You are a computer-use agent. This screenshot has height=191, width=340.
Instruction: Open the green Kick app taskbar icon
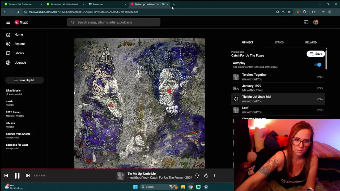tap(198, 187)
